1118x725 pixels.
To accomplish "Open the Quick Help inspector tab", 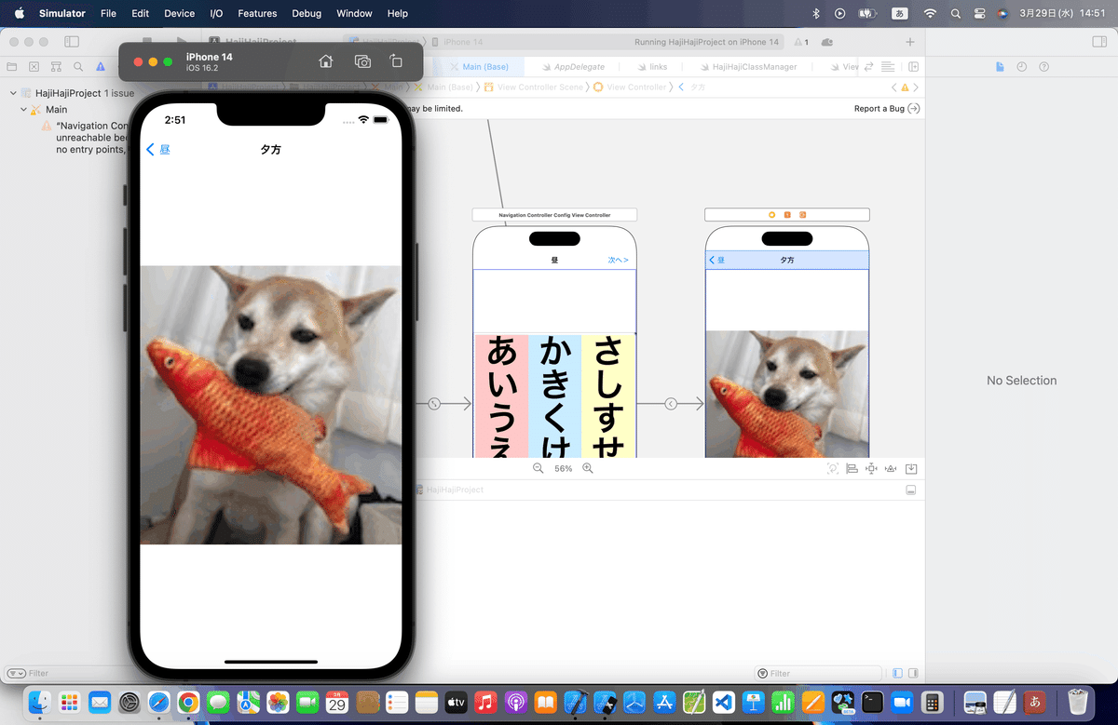I will (x=1043, y=67).
